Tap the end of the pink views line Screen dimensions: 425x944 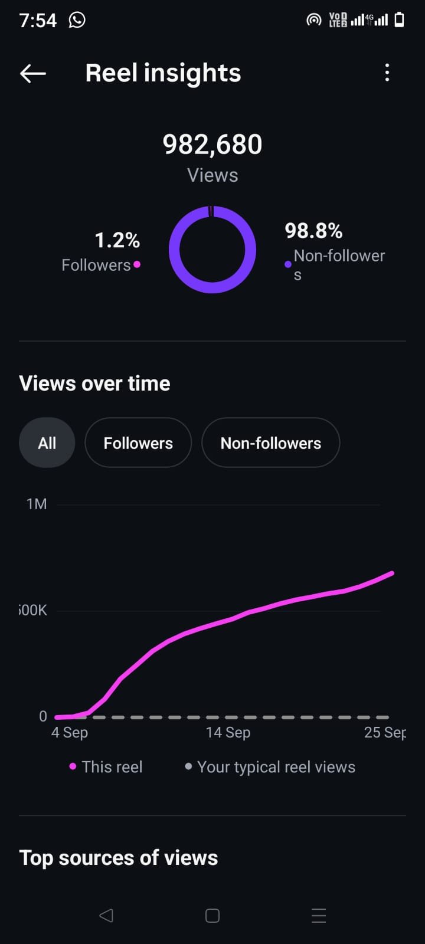(x=392, y=573)
